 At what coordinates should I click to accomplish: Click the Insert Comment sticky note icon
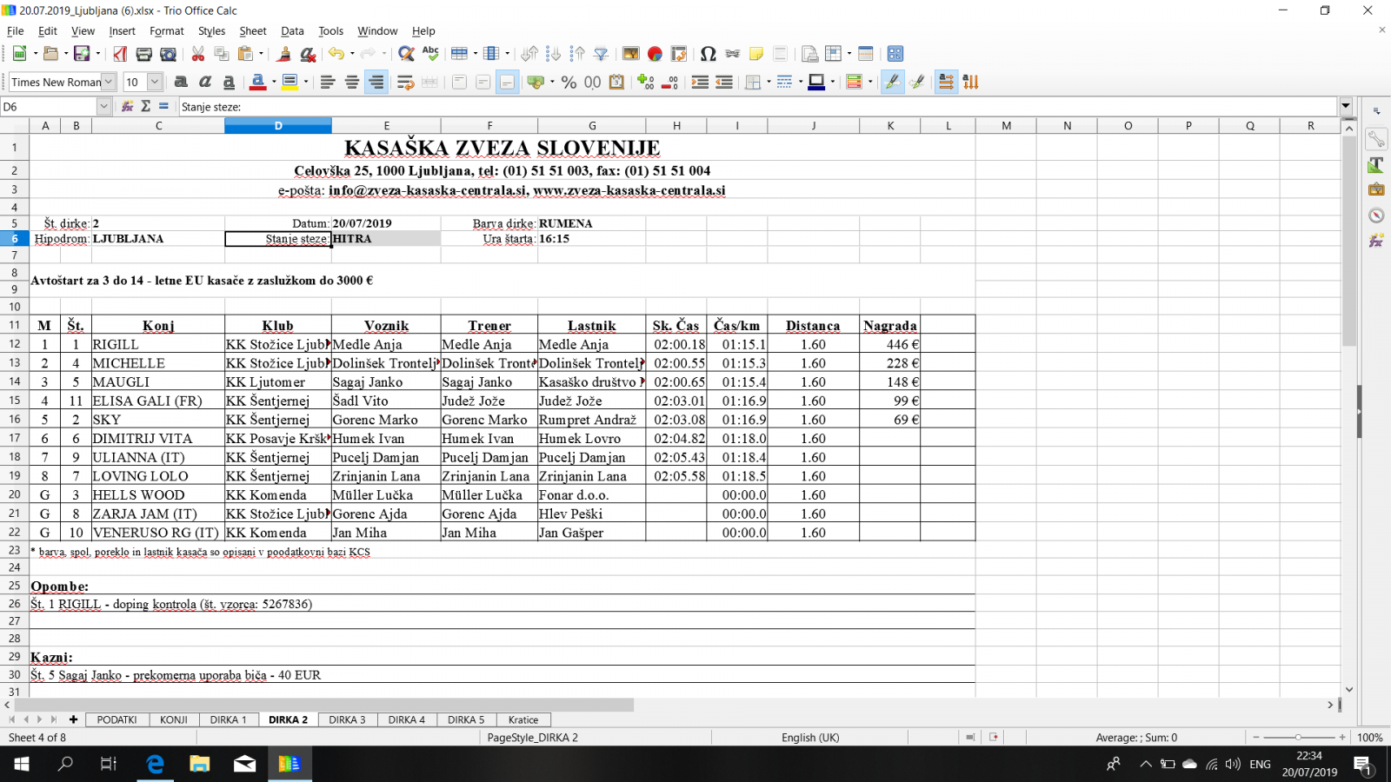point(756,54)
